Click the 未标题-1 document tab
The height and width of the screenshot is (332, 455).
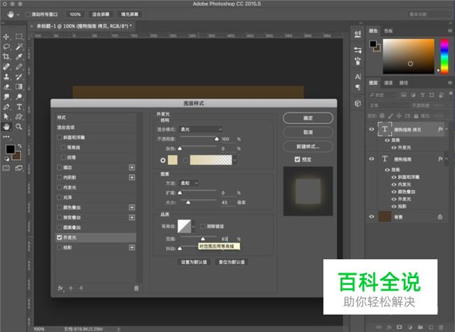pos(83,26)
